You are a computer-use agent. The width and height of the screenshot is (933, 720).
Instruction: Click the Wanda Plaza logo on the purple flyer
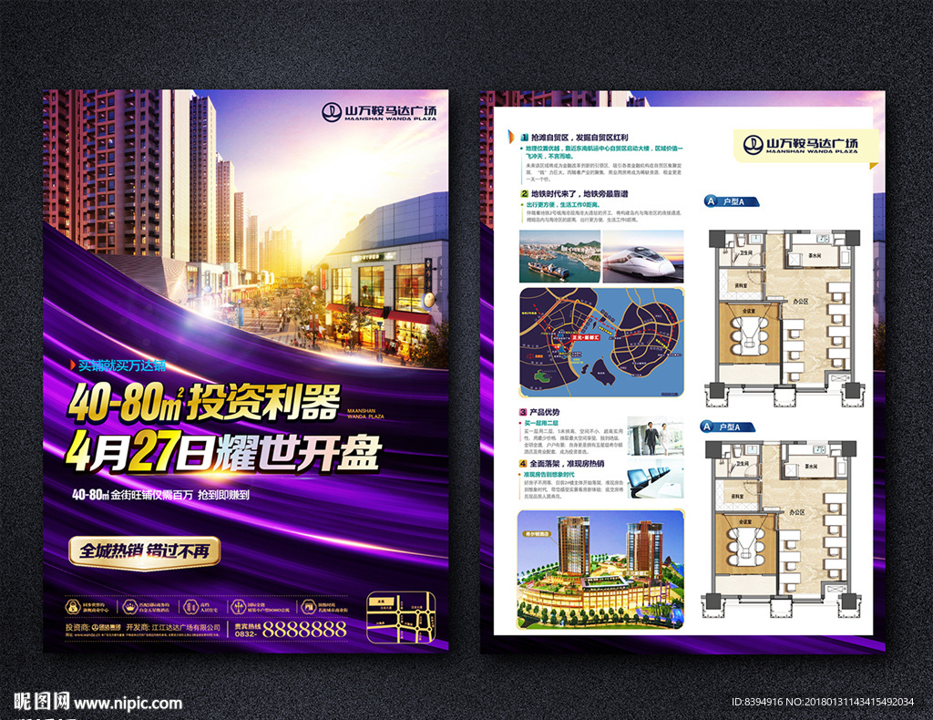pos(379,112)
